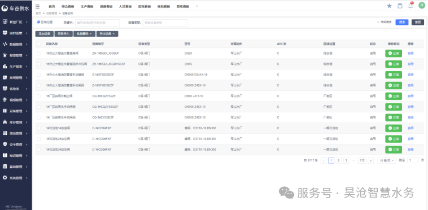Click the vertical more-dots icon after tabs
This screenshot has width=428, height=210.
coord(197,7)
